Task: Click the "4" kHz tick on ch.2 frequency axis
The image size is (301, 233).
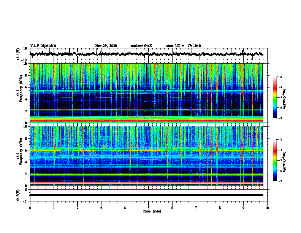Action: pyautogui.click(x=27, y=162)
